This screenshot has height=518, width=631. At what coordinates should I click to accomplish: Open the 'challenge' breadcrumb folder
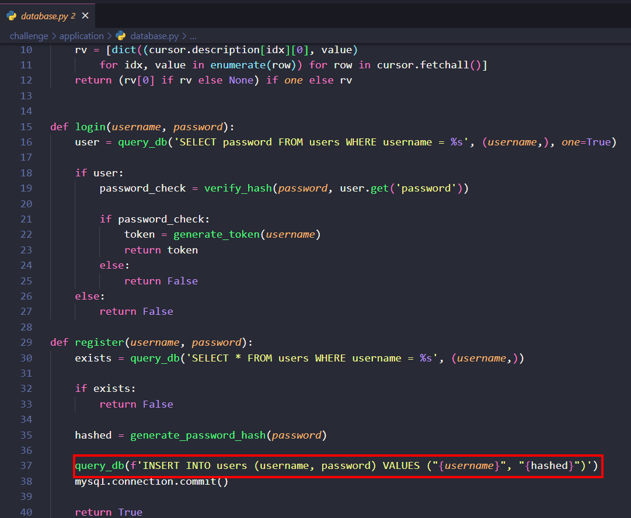coord(29,36)
